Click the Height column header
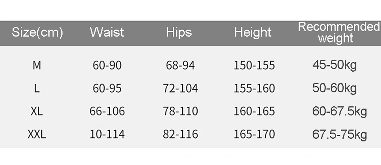Screen dimensions: 381x165 (253, 32)
